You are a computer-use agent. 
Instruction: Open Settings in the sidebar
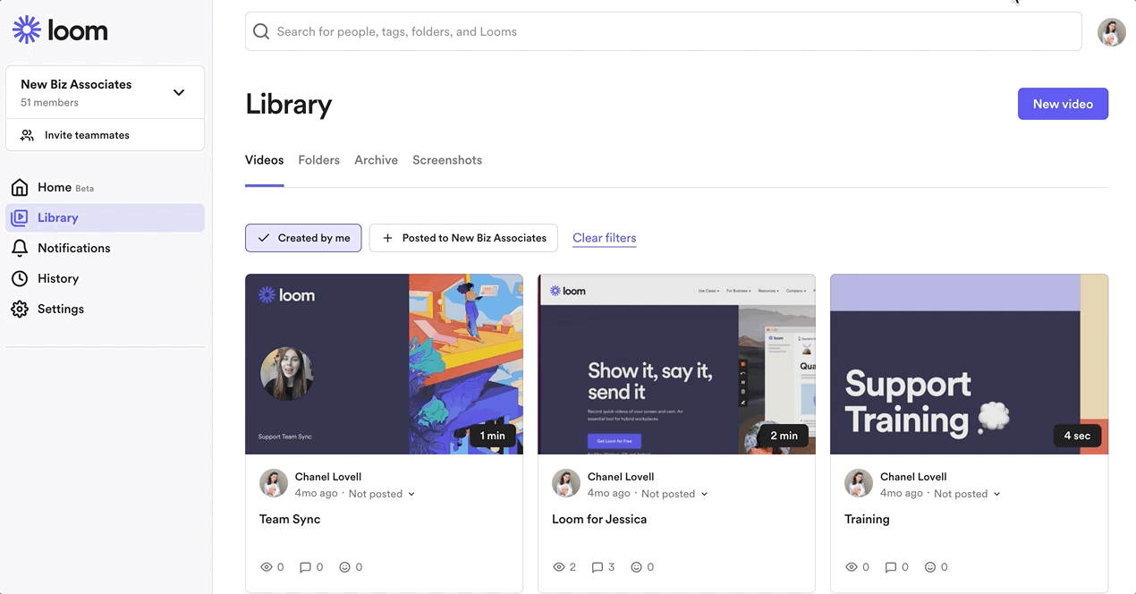pyautogui.click(x=105, y=309)
